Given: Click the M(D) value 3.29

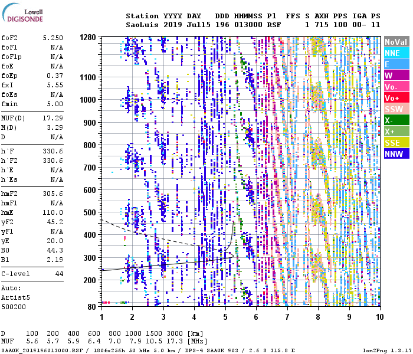Looking at the screenshot, I should [55, 127].
